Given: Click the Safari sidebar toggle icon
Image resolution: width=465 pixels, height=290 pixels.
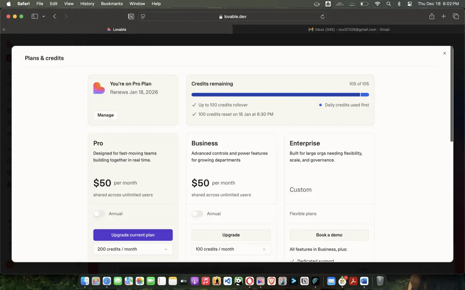Looking at the screenshot, I should pos(35,16).
